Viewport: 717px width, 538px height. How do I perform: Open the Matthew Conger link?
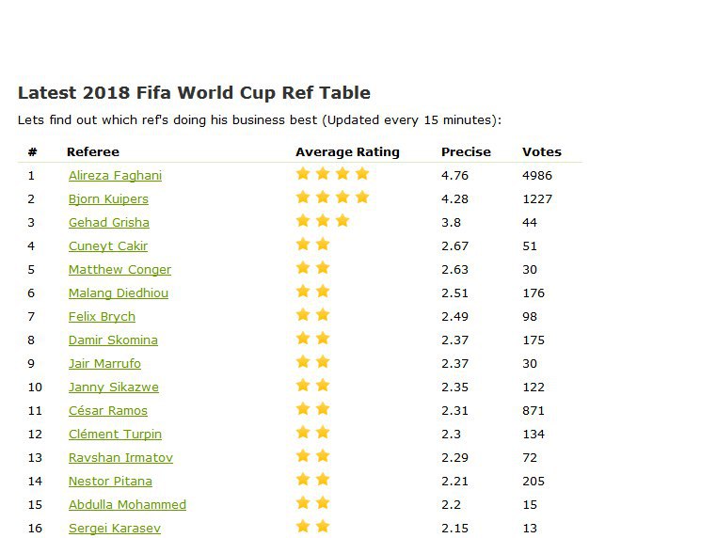(x=119, y=270)
